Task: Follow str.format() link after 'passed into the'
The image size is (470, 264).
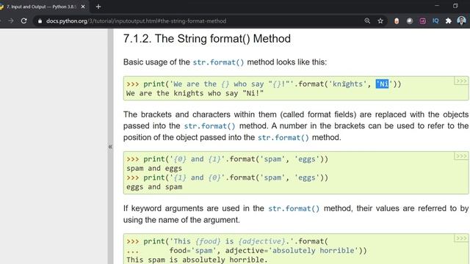Action: click(209, 126)
